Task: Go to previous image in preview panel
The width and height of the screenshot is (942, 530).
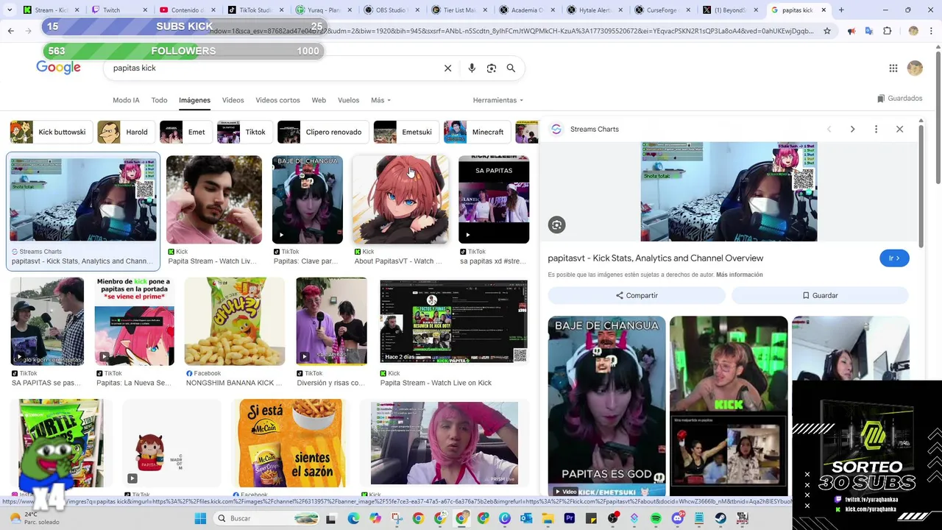Action: tap(829, 129)
